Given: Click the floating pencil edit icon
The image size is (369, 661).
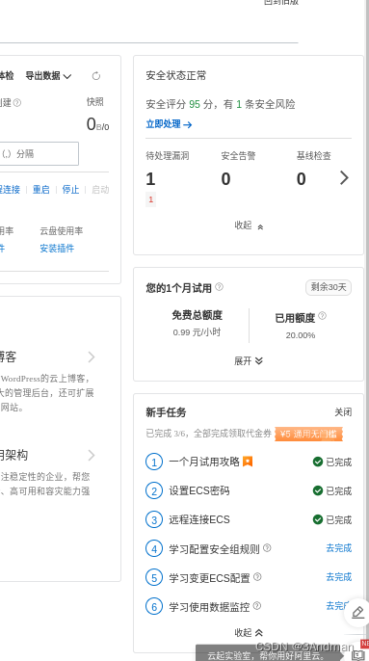Looking at the screenshot, I should [358, 612].
